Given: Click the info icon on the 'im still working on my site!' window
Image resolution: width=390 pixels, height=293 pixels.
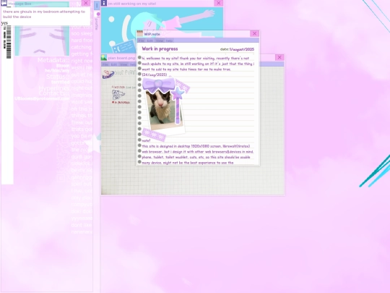Looking at the screenshot, I should pyautogui.click(x=104, y=3).
